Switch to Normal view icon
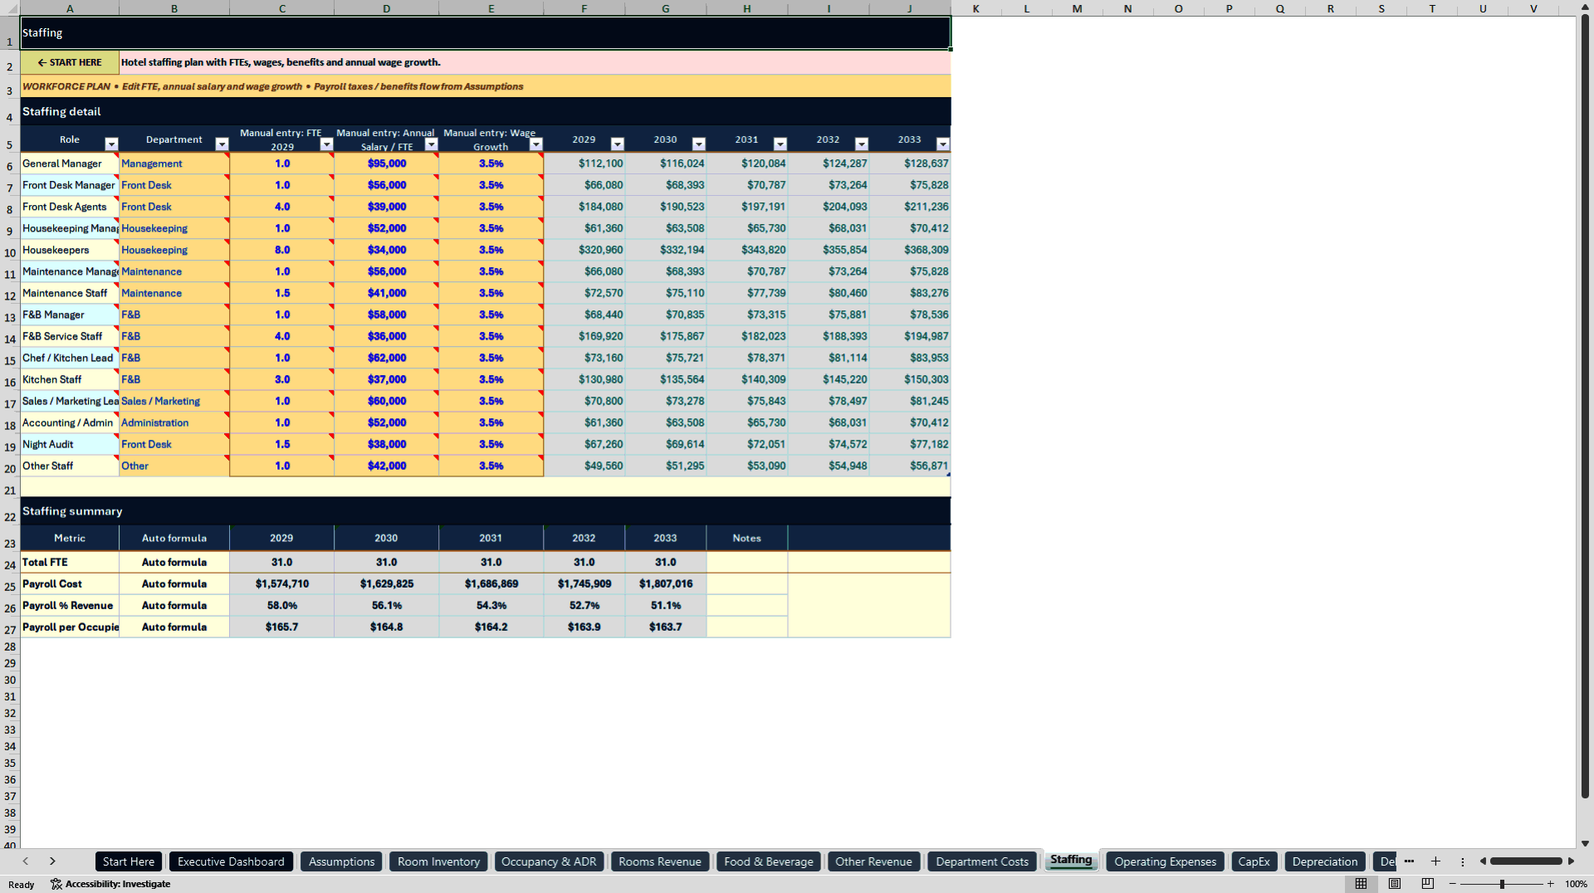This screenshot has height=893, width=1594. click(x=1361, y=884)
